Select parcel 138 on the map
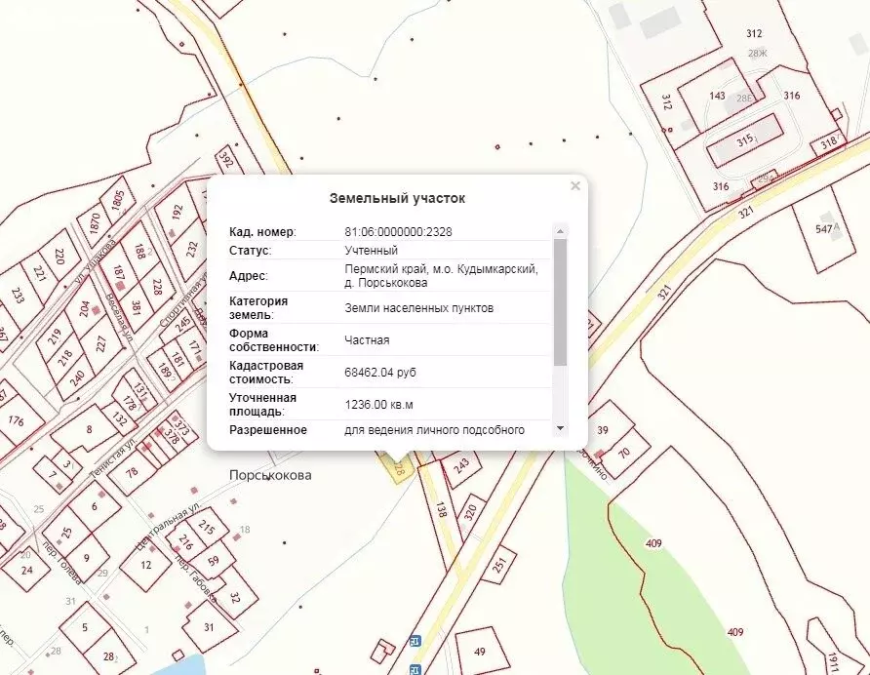The image size is (870, 675). click(x=441, y=510)
